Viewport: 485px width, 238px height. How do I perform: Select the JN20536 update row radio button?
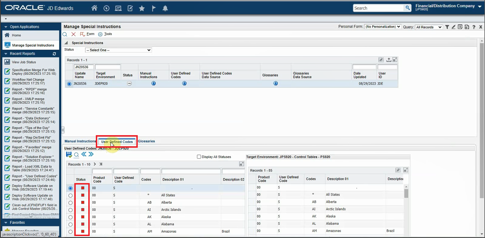point(69,84)
